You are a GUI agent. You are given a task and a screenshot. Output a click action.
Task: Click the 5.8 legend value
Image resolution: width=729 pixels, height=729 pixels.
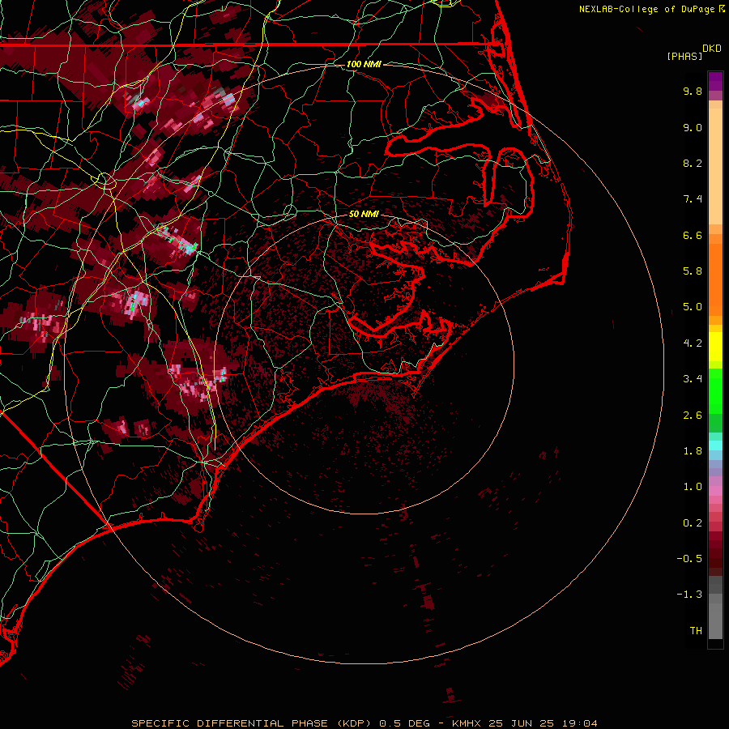coord(693,271)
